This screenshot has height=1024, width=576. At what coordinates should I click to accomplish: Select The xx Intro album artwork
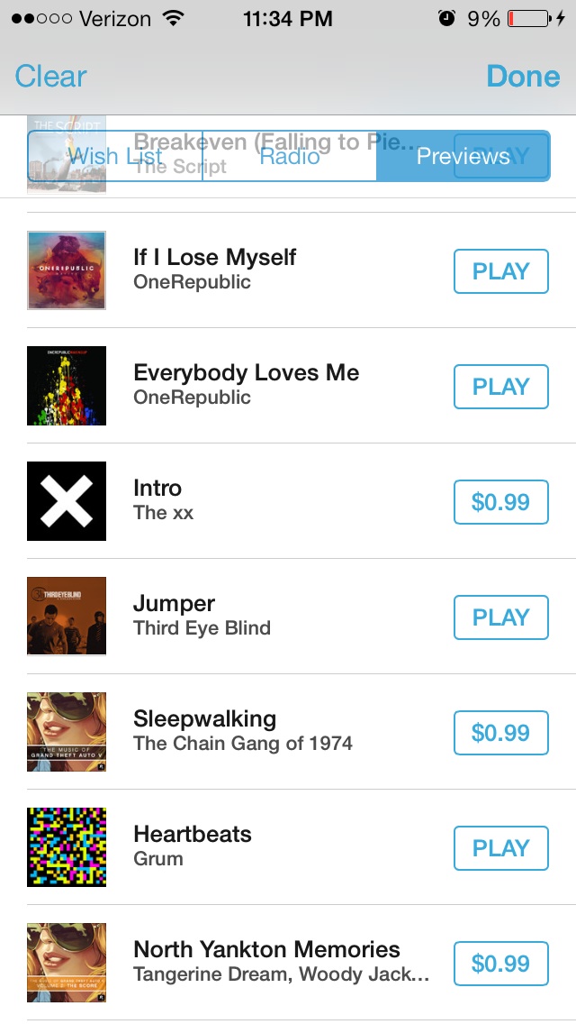click(x=67, y=501)
